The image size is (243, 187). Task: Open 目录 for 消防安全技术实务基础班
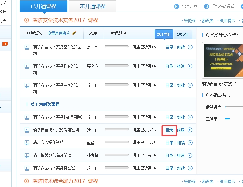coord(169,47)
